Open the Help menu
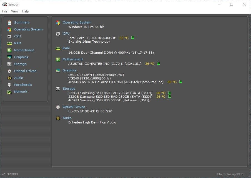The image size is (251, 178). [x=25, y=11]
